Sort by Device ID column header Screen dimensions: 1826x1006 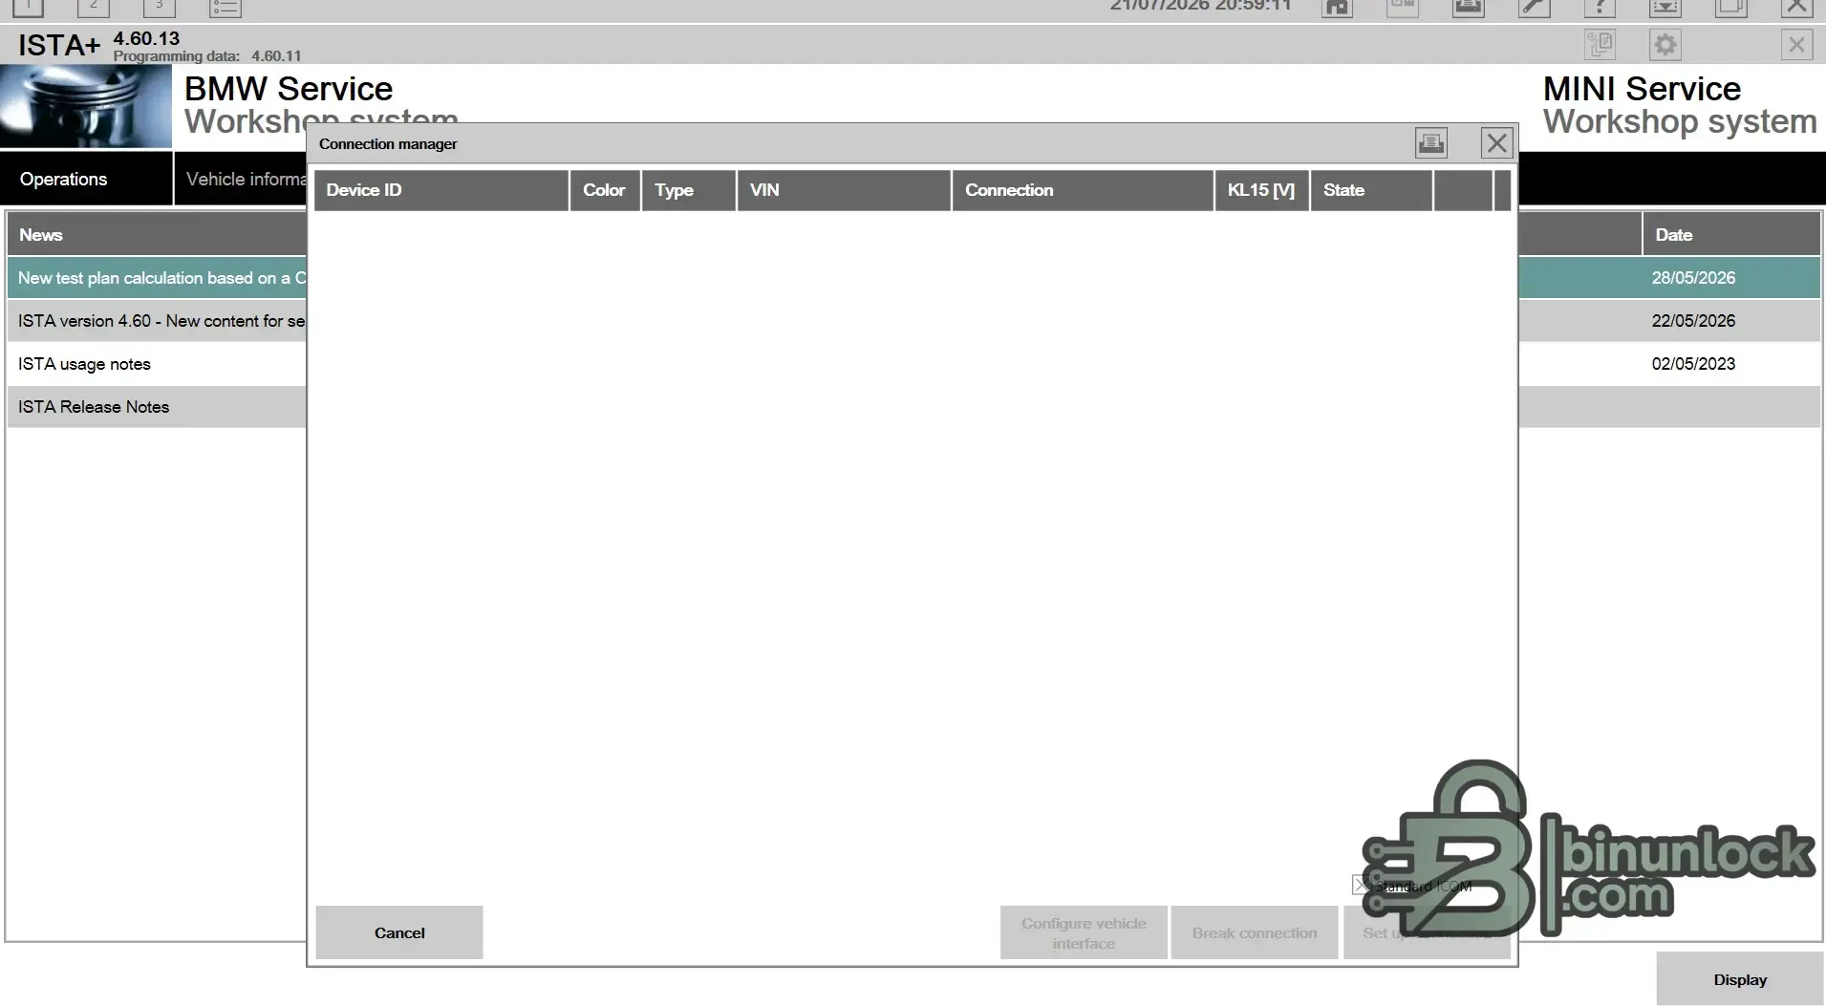click(x=441, y=190)
